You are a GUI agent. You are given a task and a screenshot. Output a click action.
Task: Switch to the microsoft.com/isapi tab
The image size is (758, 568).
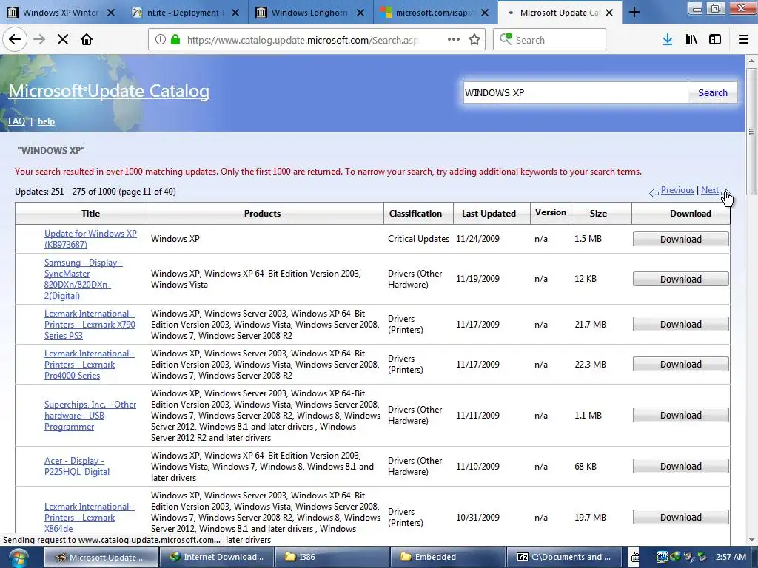435,13
